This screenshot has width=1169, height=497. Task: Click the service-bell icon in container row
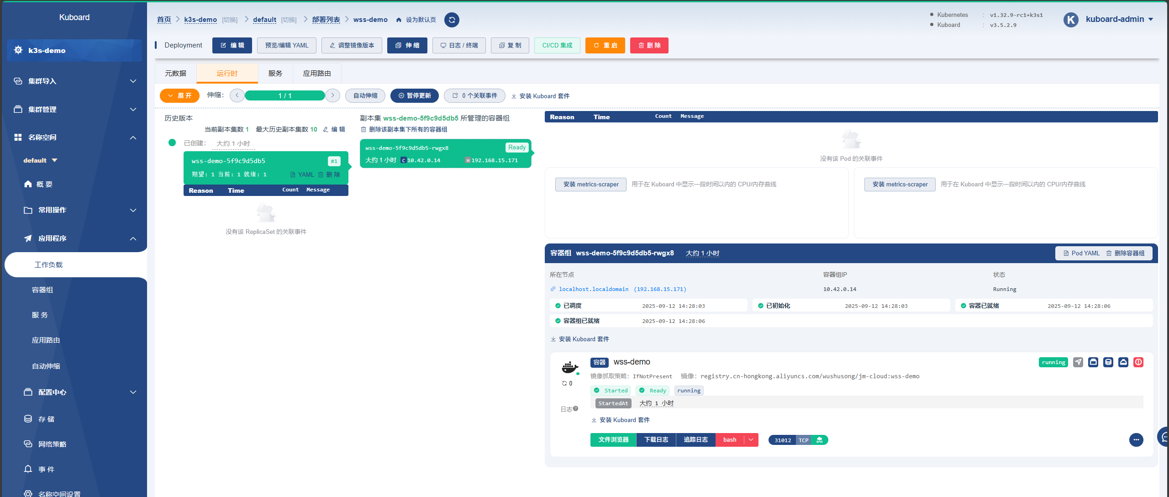pyautogui.click(x=1123, y=362)
